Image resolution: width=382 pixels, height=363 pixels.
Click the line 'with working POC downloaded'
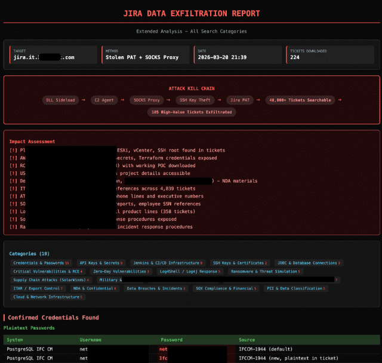pyautogui.click(x=102, y=165)
